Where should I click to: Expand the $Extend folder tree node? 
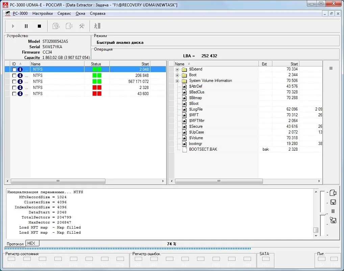pos(177,70)
